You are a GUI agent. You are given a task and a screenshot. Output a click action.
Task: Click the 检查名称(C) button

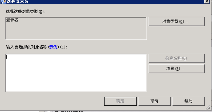(177, 58)
